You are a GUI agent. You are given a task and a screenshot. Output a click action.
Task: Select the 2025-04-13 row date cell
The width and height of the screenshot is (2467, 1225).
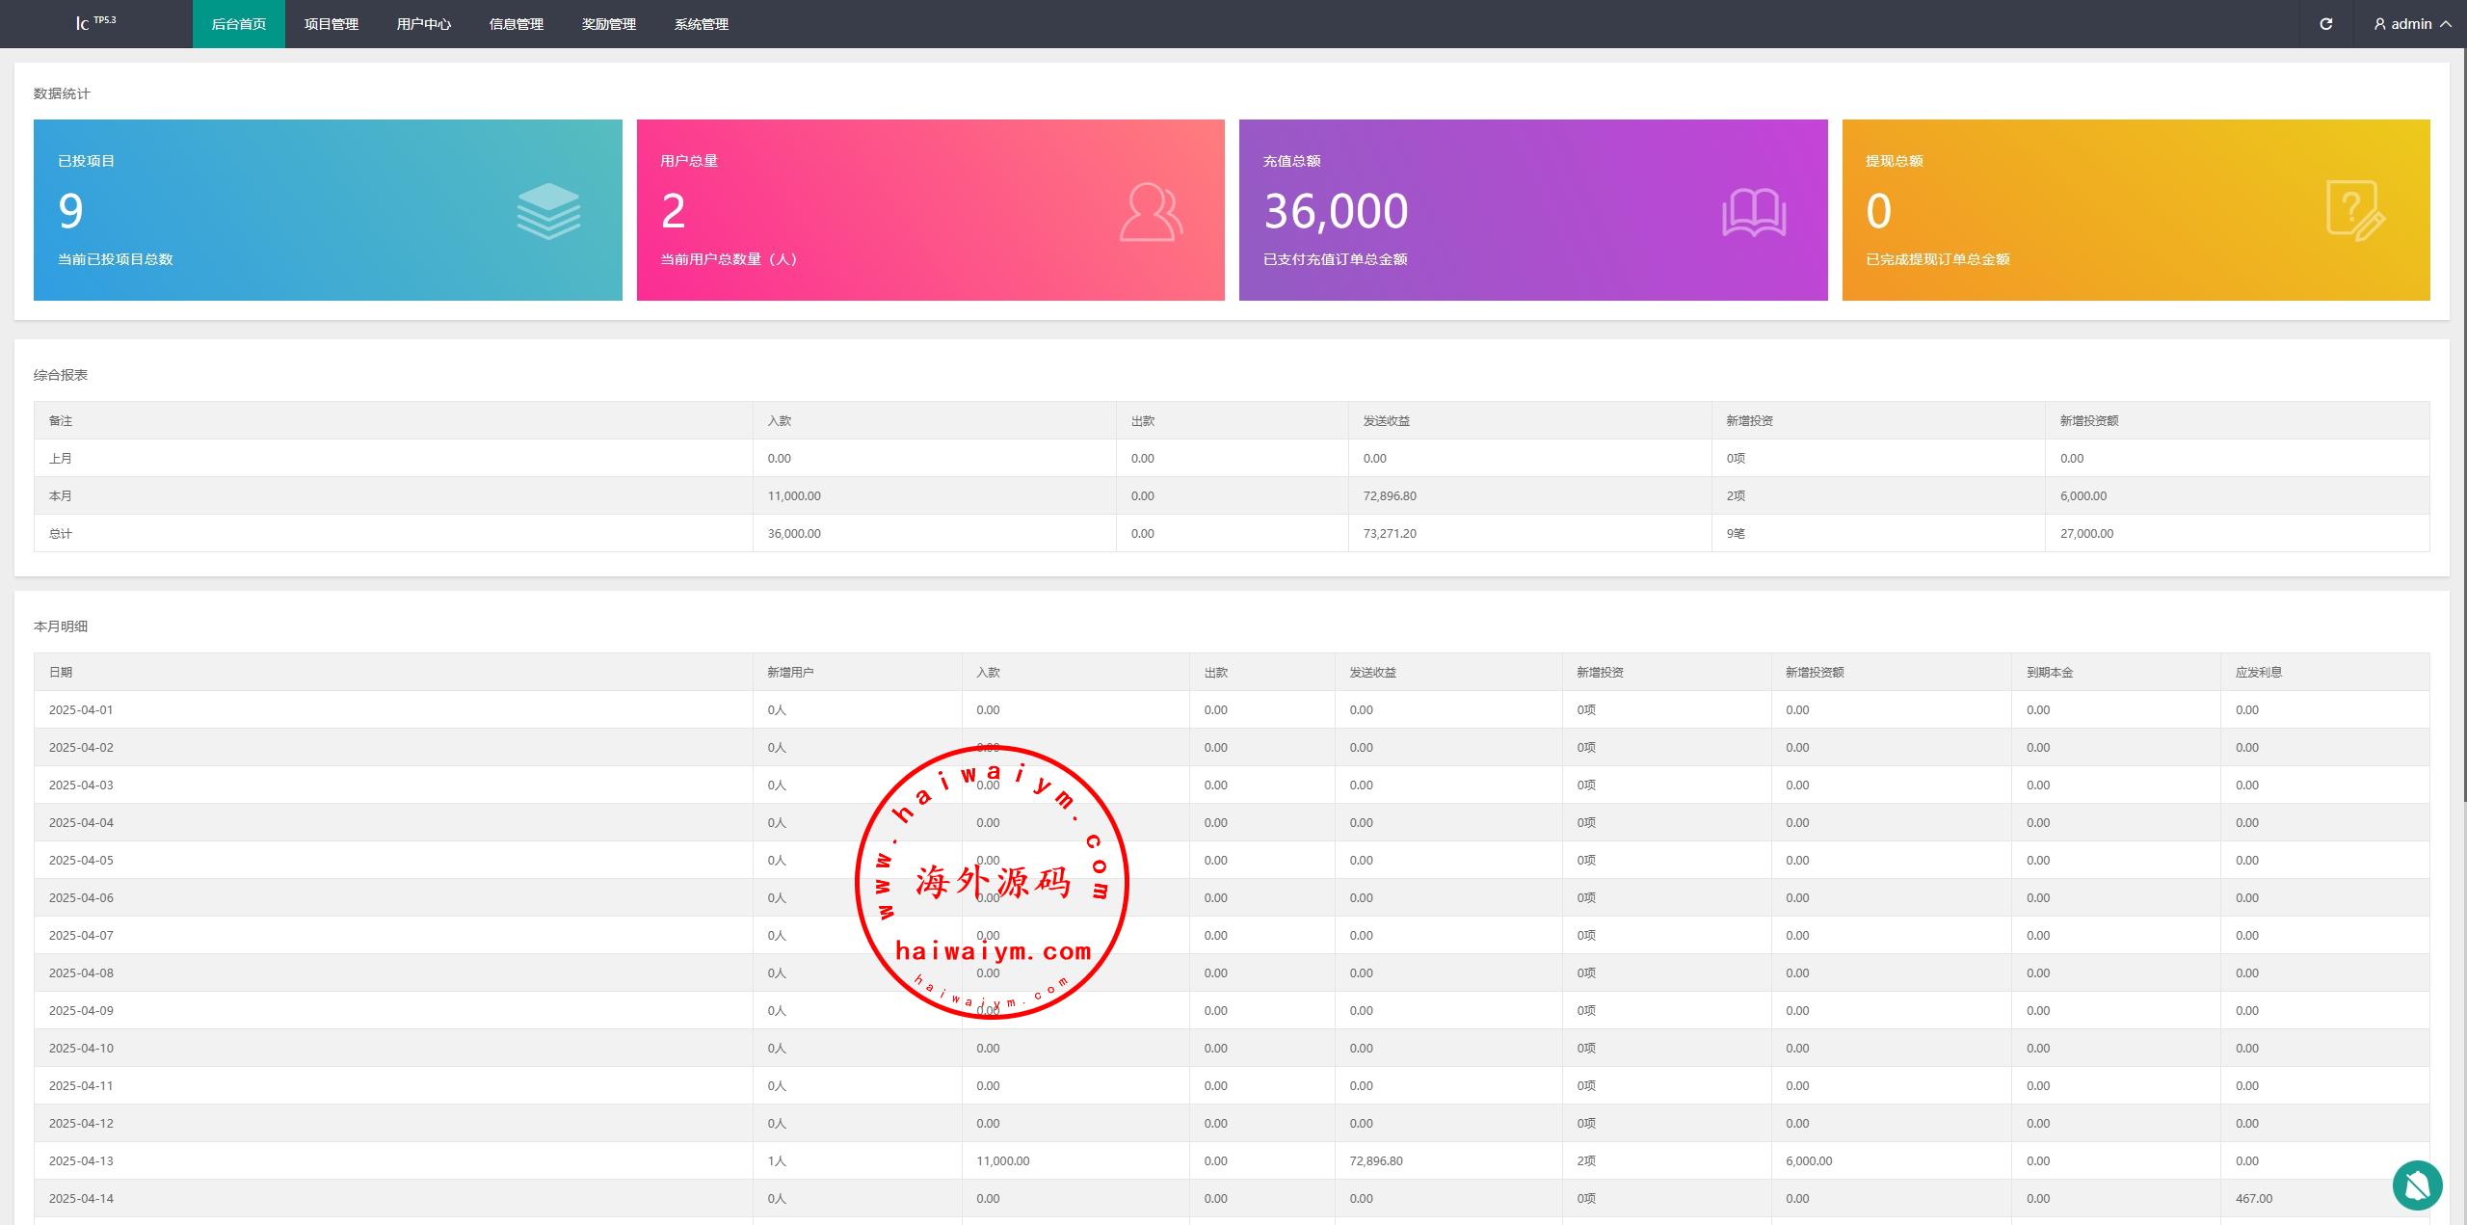coord(81,1160)
